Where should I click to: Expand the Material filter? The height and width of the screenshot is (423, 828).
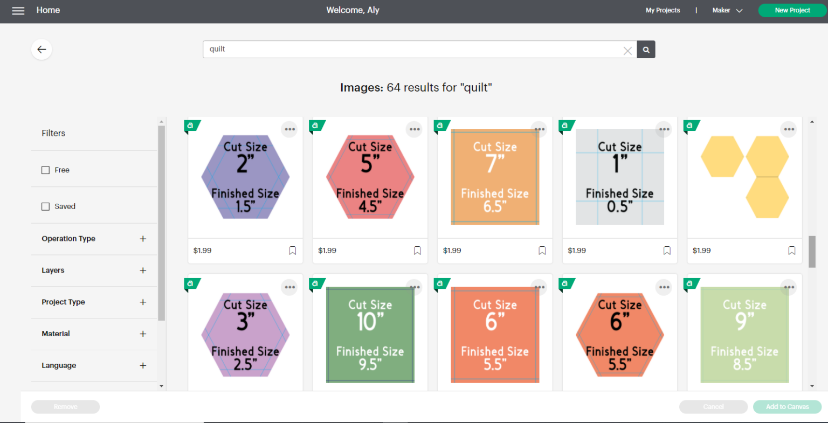[x=143, y=334]
